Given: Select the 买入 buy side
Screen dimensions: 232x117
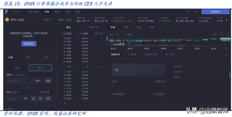Looking at the screenshot, I should click(x=40, y=68).
